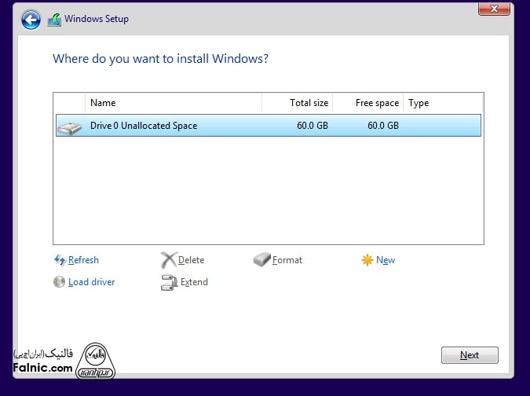530x396 pixels.
Task: Select the Extend link text
Action: [x=194, y=282]
